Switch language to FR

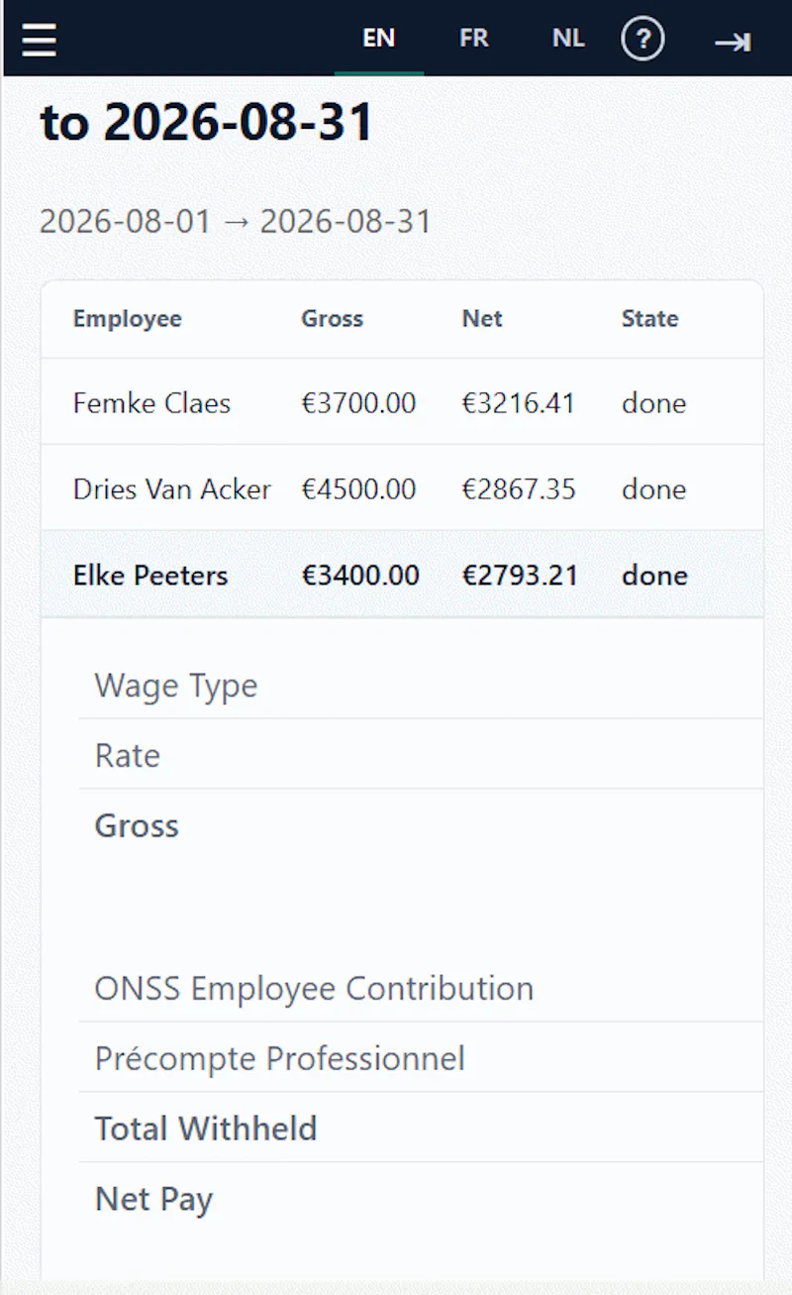click(474, 39)
